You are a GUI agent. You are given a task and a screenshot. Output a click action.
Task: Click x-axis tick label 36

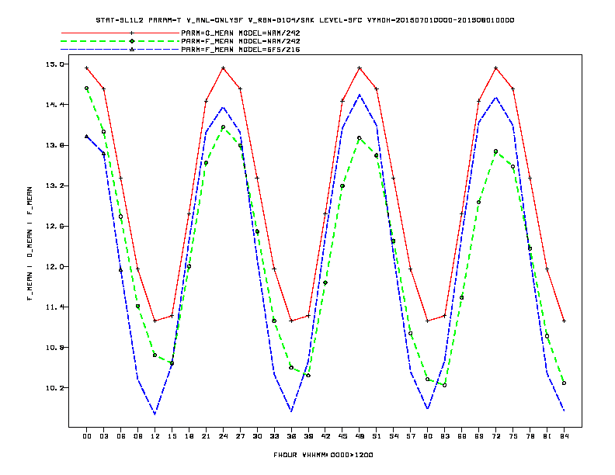291,436
